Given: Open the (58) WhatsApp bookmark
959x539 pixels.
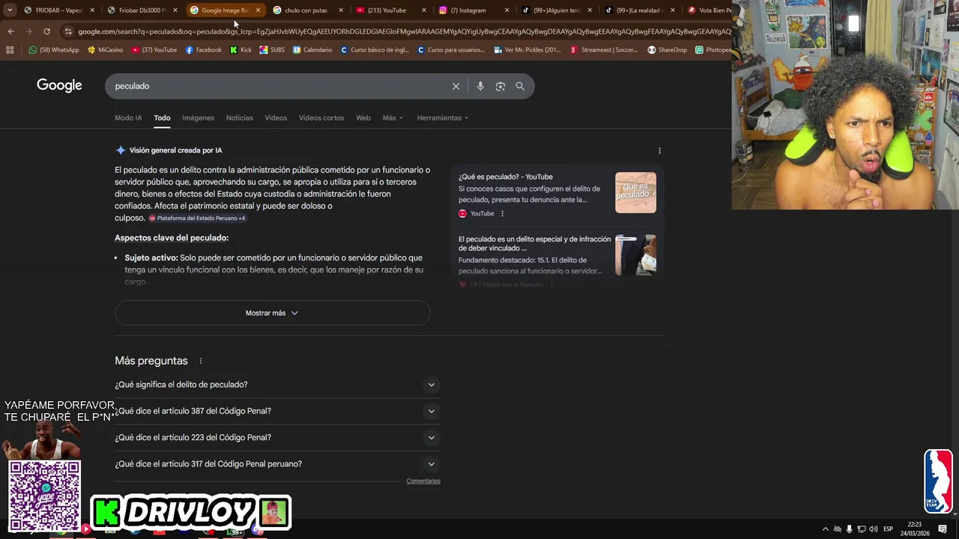Looking at the screenshot, I should point(54,50).
